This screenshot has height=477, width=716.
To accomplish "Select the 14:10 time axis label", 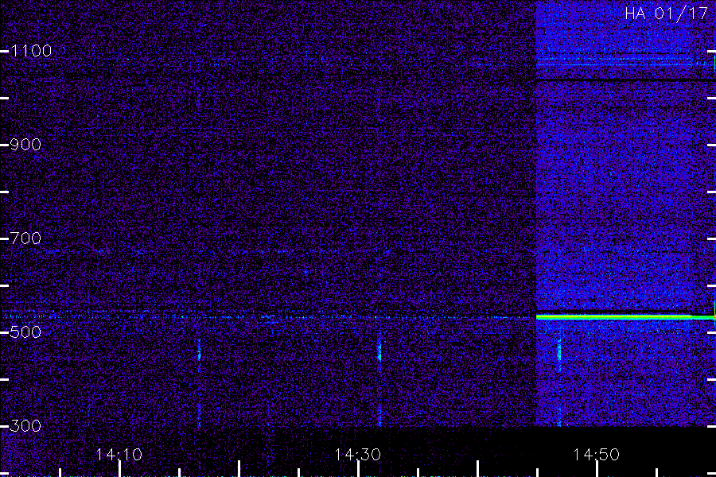I will [x=119, y=455].
